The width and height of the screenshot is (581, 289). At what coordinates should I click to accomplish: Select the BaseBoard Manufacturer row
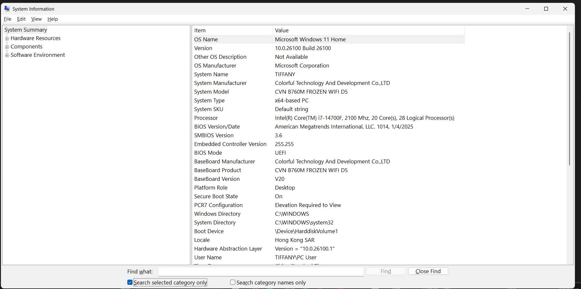coord(329,161)
